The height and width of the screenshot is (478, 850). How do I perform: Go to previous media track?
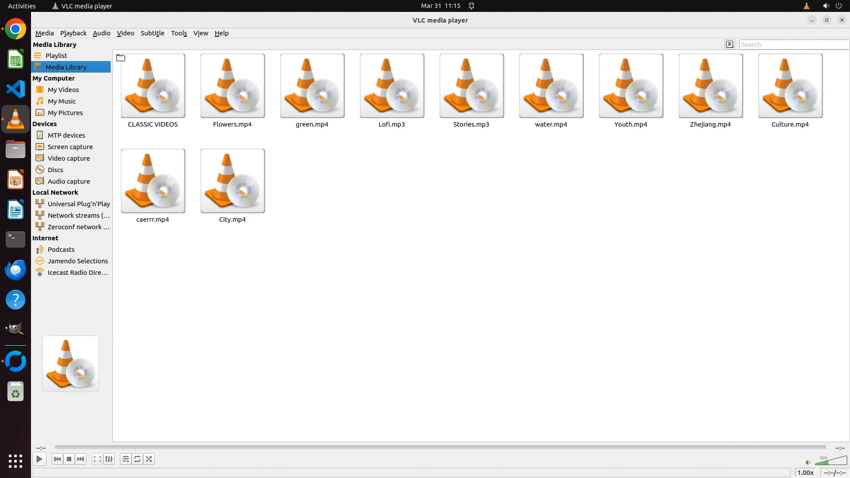(57, 459)
